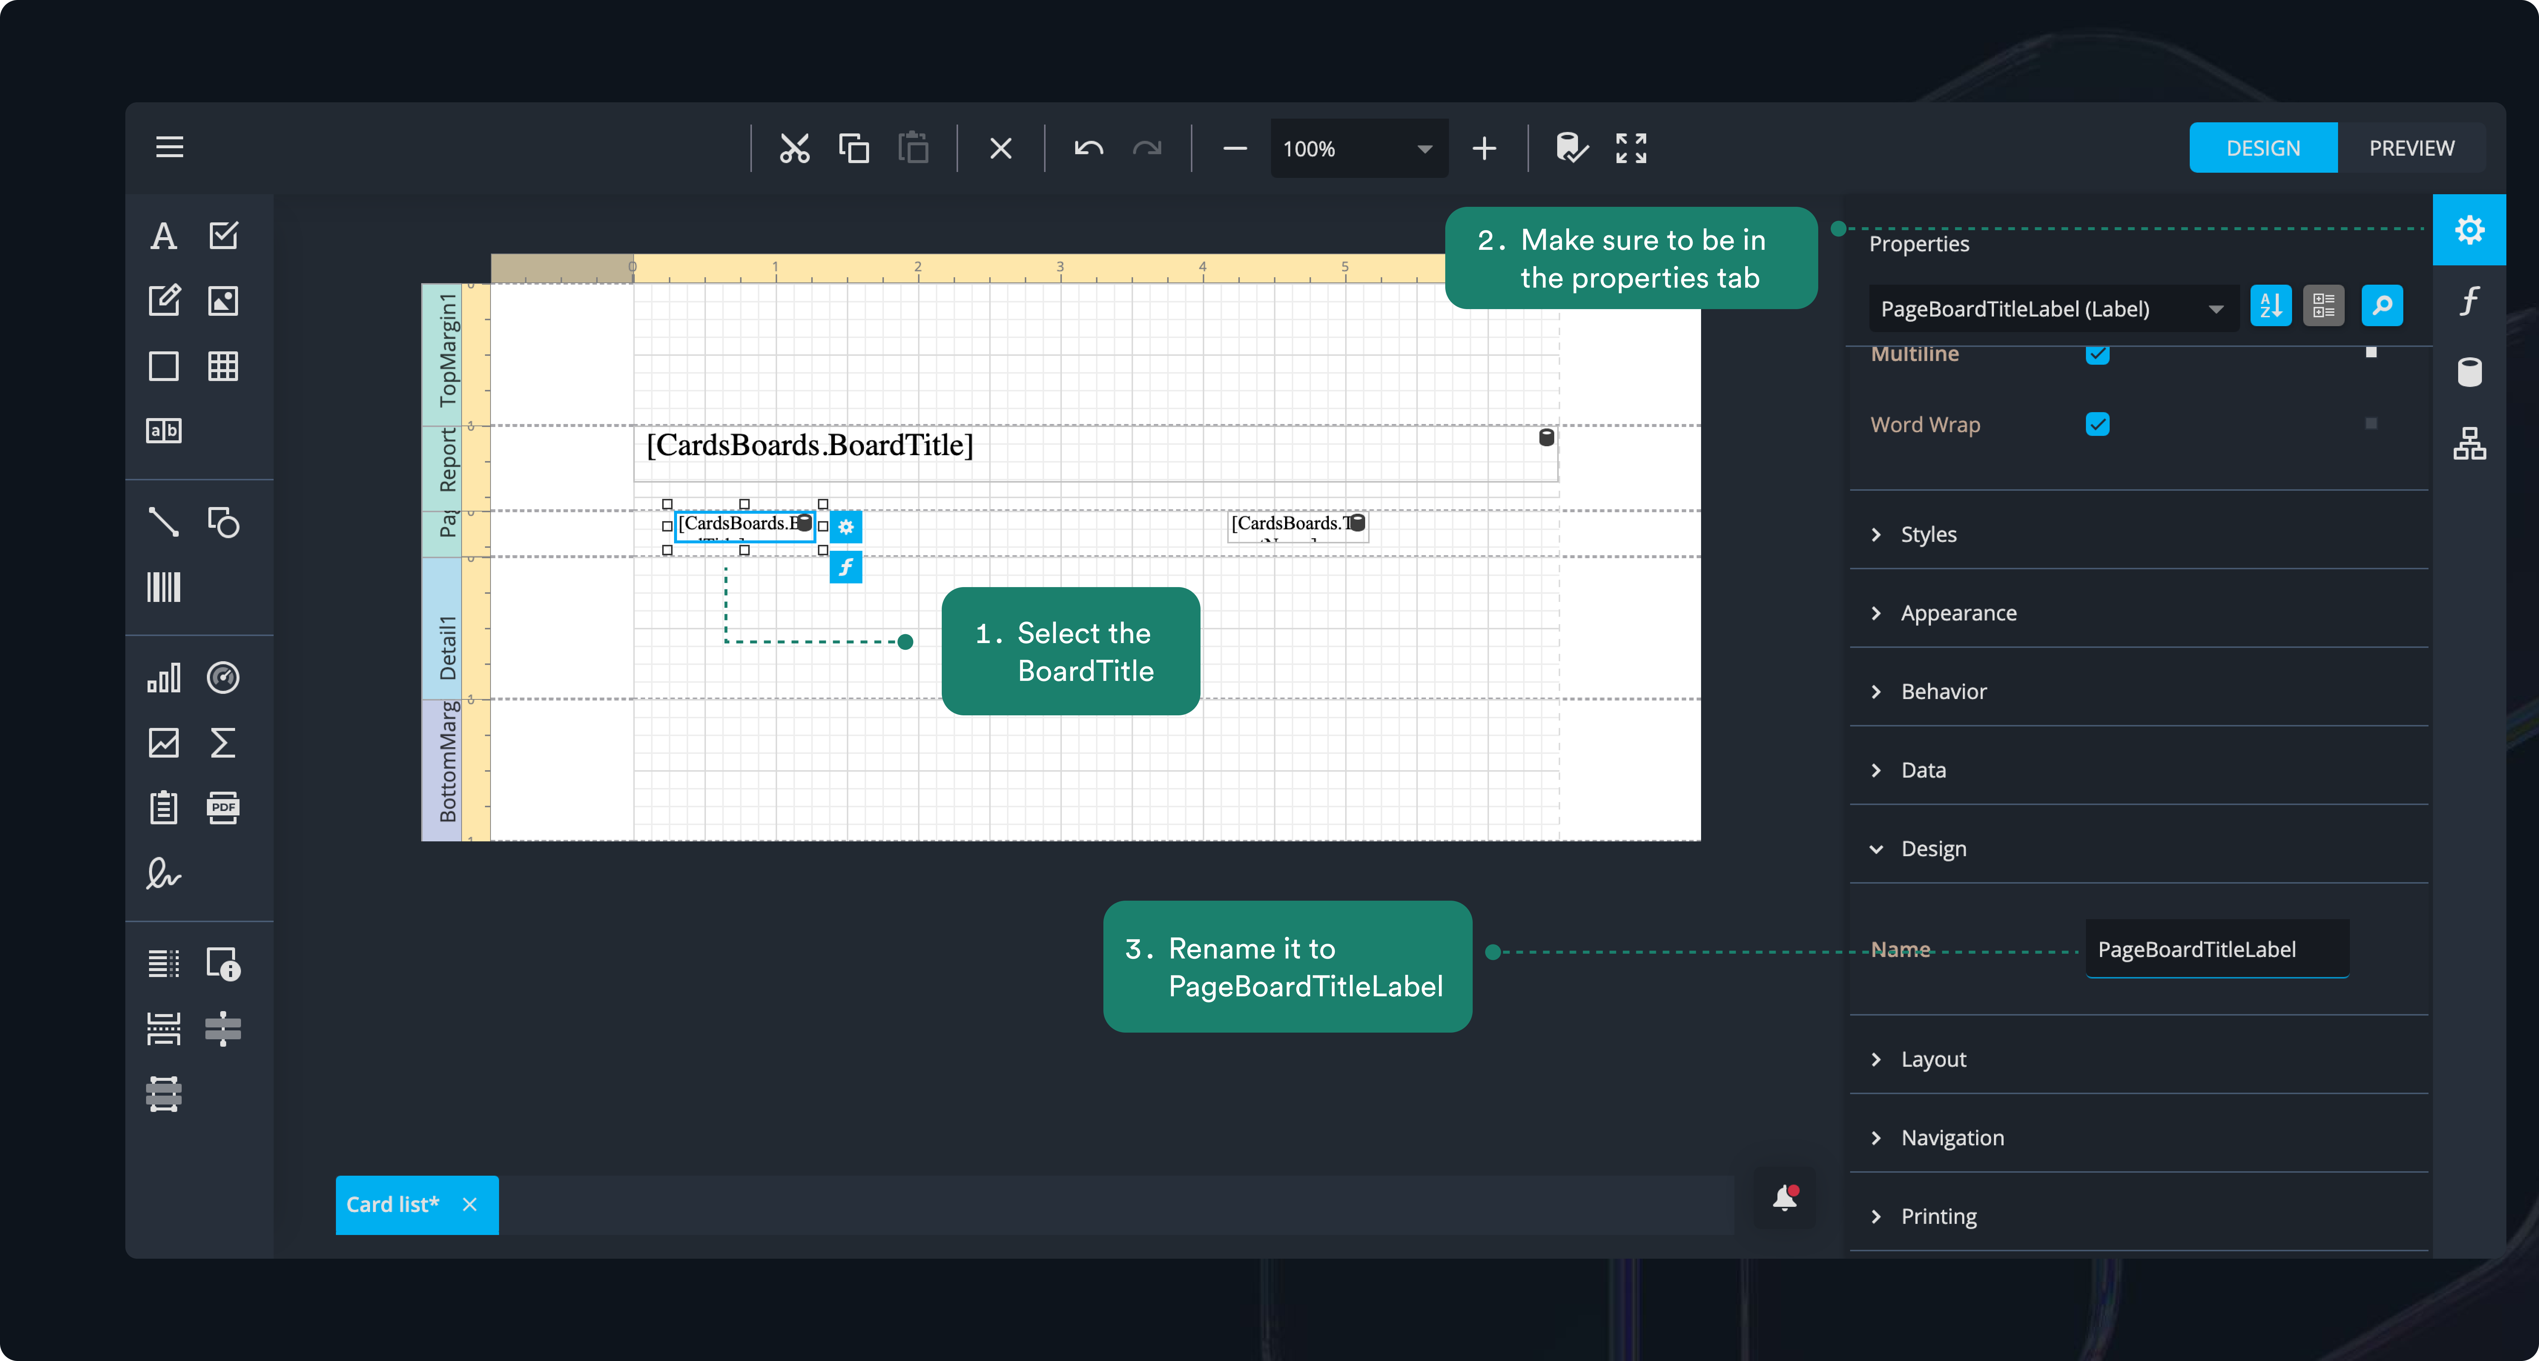
Task: Click the properties search magnifier button
Action: (x=2382, y=305)
